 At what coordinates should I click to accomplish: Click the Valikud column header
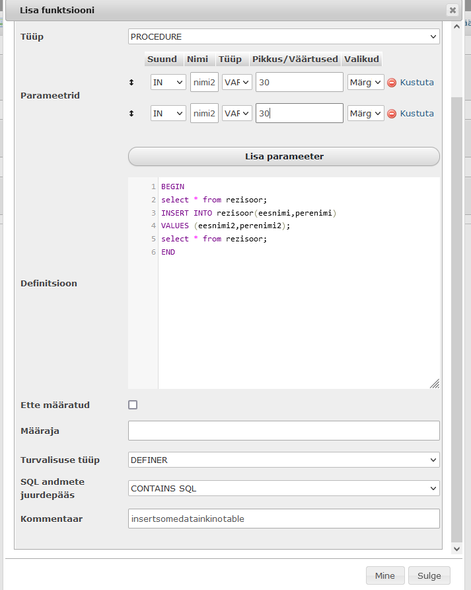pyautogui.click(x=361, y=59)
